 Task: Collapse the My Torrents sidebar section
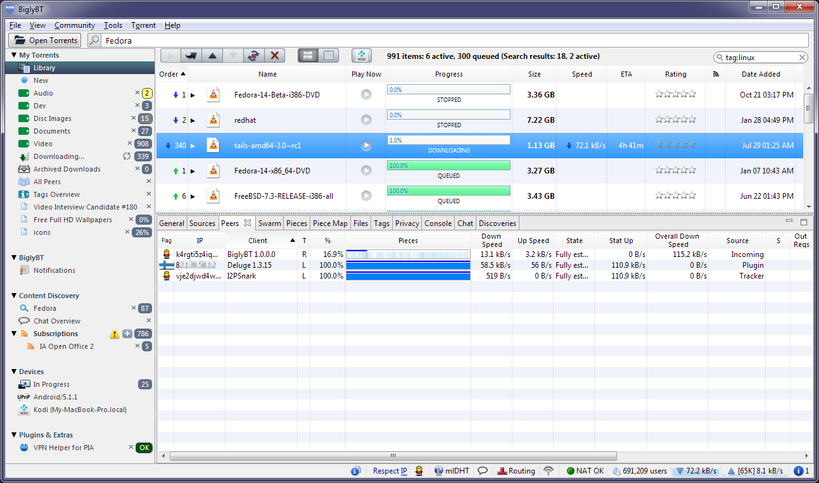pyautogui.click(x=14, y=55)
